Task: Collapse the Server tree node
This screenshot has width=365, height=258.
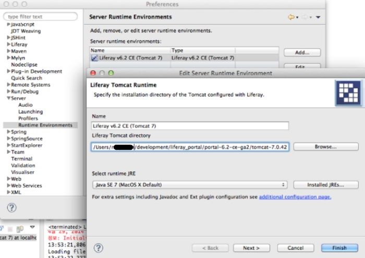Action: tap(9, 98)
